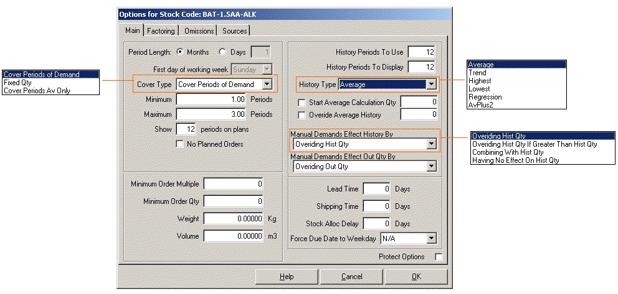Image resolution: width=618 pixels, height=294 pixels.
Task: Select the History Periods To Use field
Action: tap(421, 52)
